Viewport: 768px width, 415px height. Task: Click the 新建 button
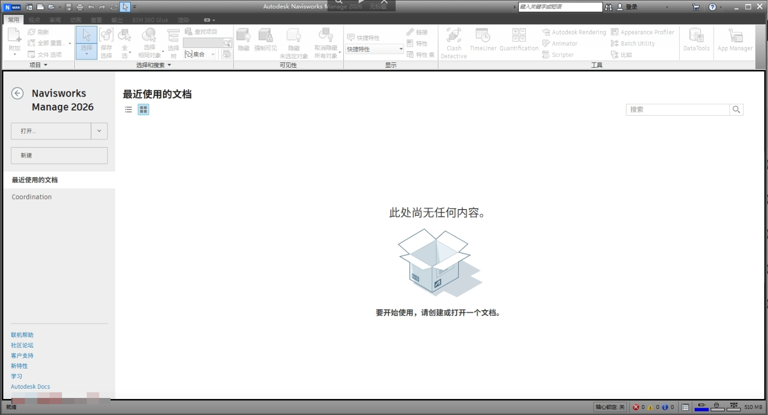click(59, 155)
